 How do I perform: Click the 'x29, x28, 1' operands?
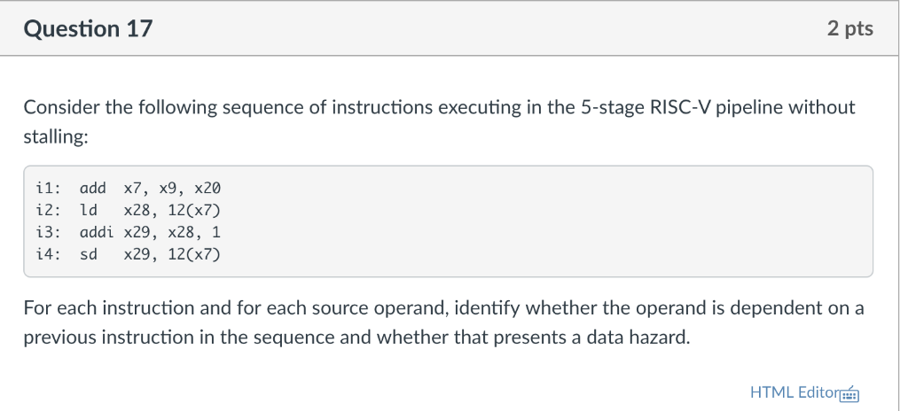pyautogui.click(x=172, y=232)
